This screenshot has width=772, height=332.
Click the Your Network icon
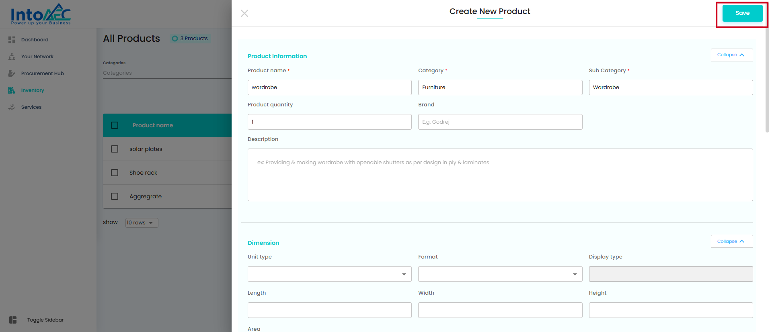(x=12, y=57)
